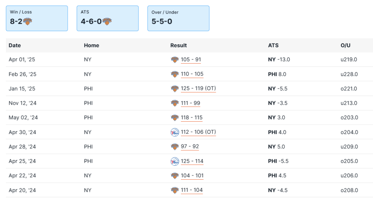Open the 125 - 119 (OT) result
The image size is (373, 198).
coord(198,89)
